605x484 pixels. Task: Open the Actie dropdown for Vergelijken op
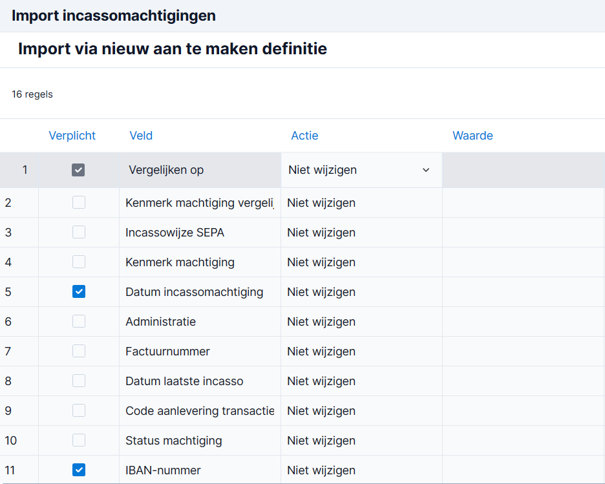tap(361, 170)
